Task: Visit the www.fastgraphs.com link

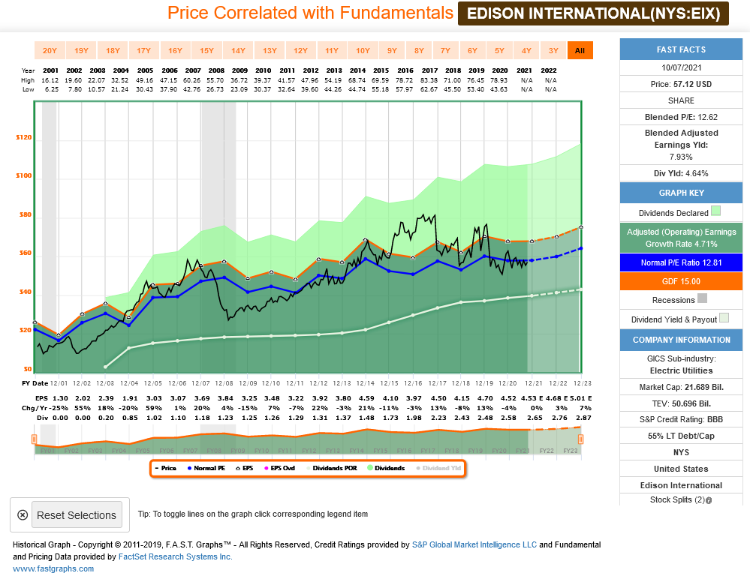Action: 53,568
